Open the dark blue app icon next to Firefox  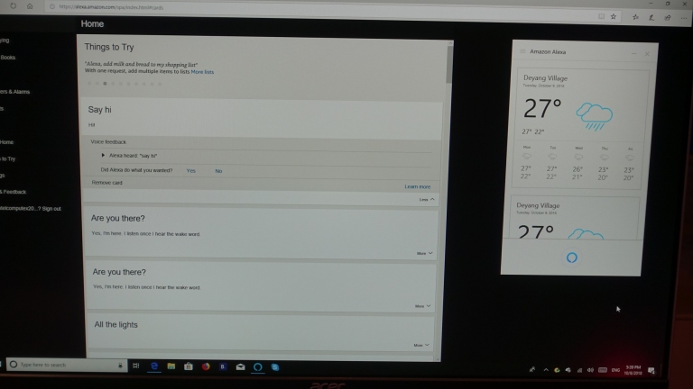click(x=223, y=366)
